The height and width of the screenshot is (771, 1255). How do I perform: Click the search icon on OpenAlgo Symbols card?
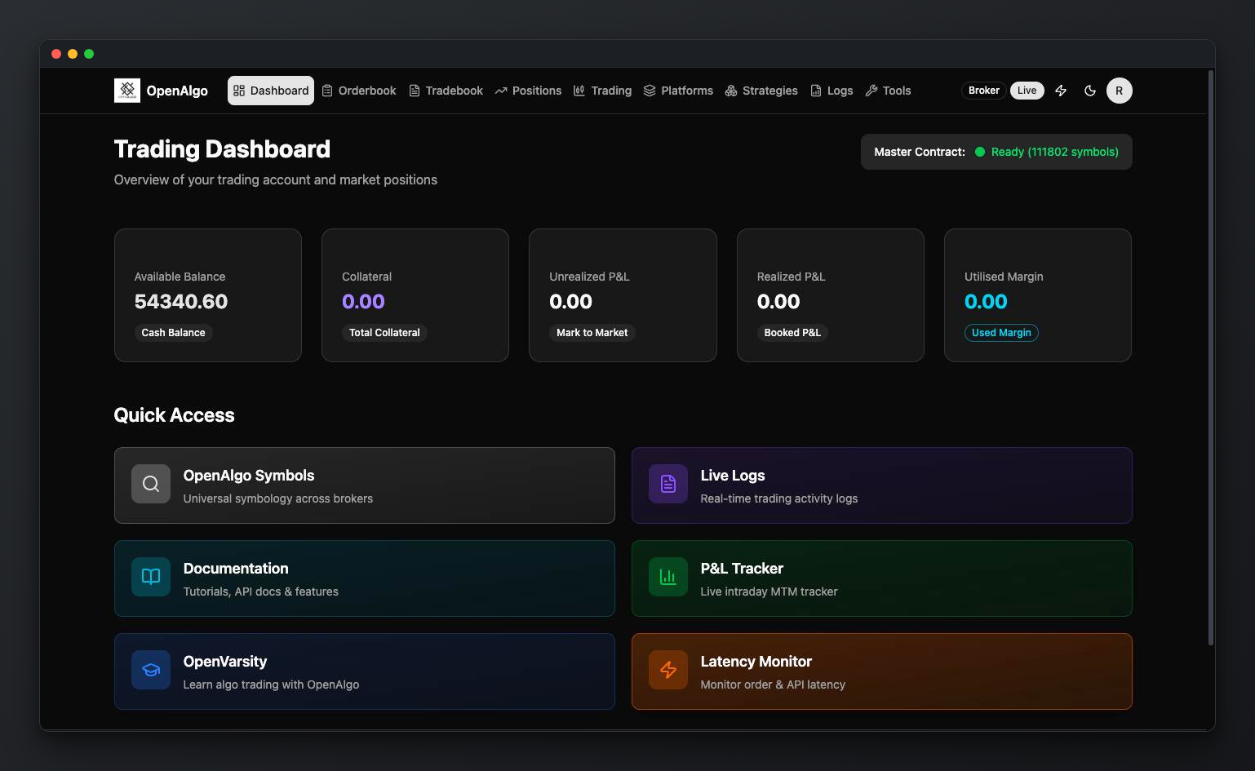pyautogui.click(x=151, y=484)
